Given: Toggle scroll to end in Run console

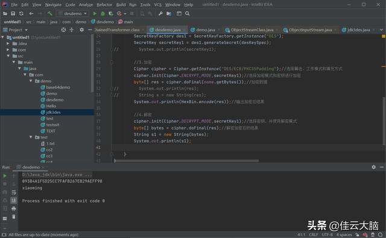Looking at the screenshot, I should pos(14,201).
